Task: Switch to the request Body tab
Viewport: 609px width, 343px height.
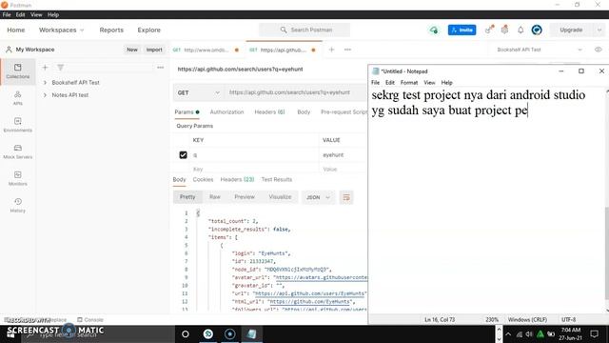Action: click(x=304, y=112)
